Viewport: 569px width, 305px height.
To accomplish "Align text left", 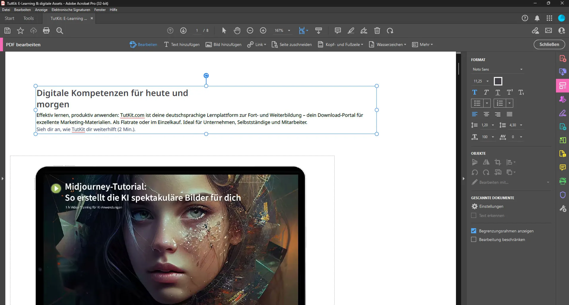I will point(475,114).
